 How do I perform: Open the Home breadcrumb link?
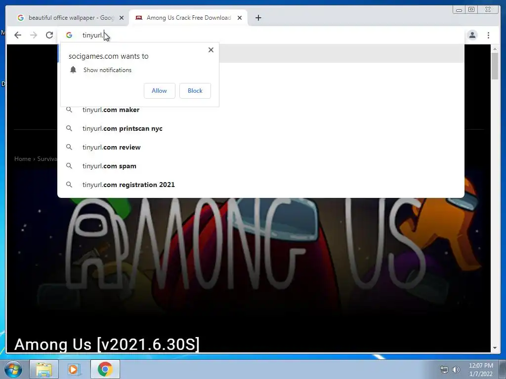(22, 158)
